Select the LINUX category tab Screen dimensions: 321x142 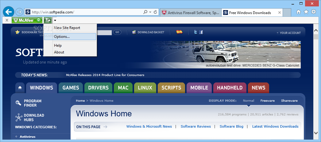tap(145, 88)
